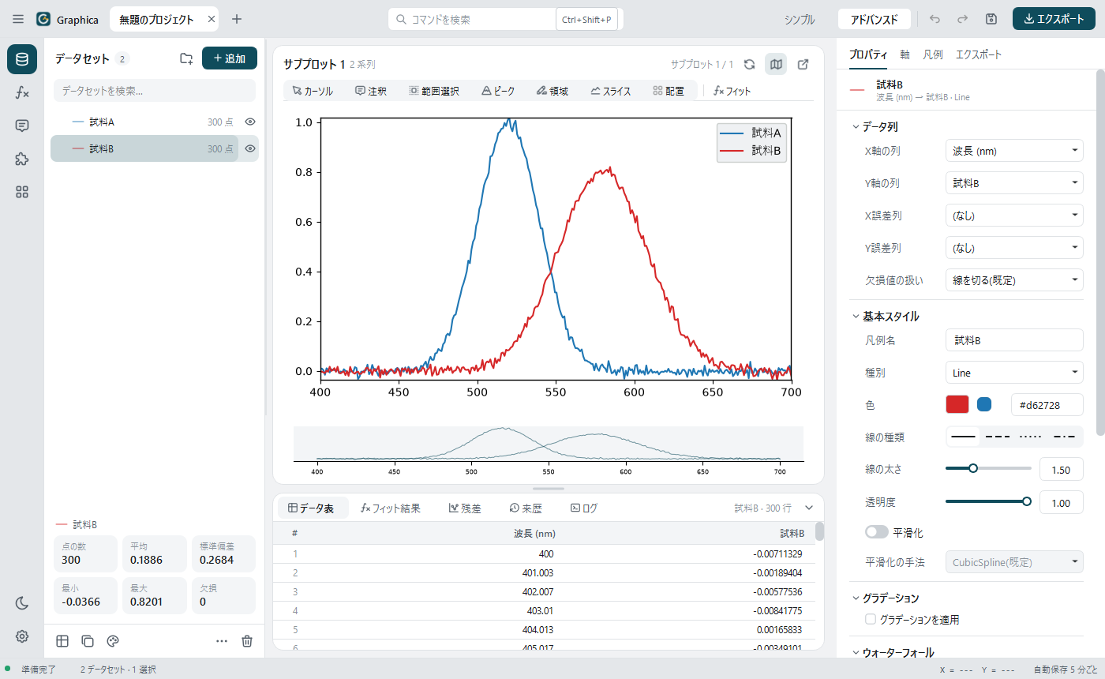Open the フィット結果 tab

[390, 508]
